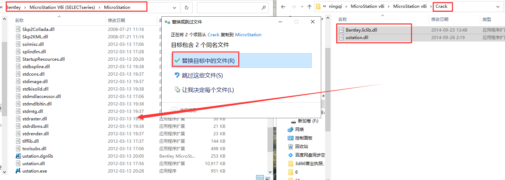
Task: Select stdbspline.dll in the file list
Action: coord(36,66)
